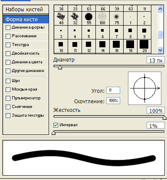The image size is (167, 180).
Task: Click the brush stroke preview area
Action: point(84,158)
